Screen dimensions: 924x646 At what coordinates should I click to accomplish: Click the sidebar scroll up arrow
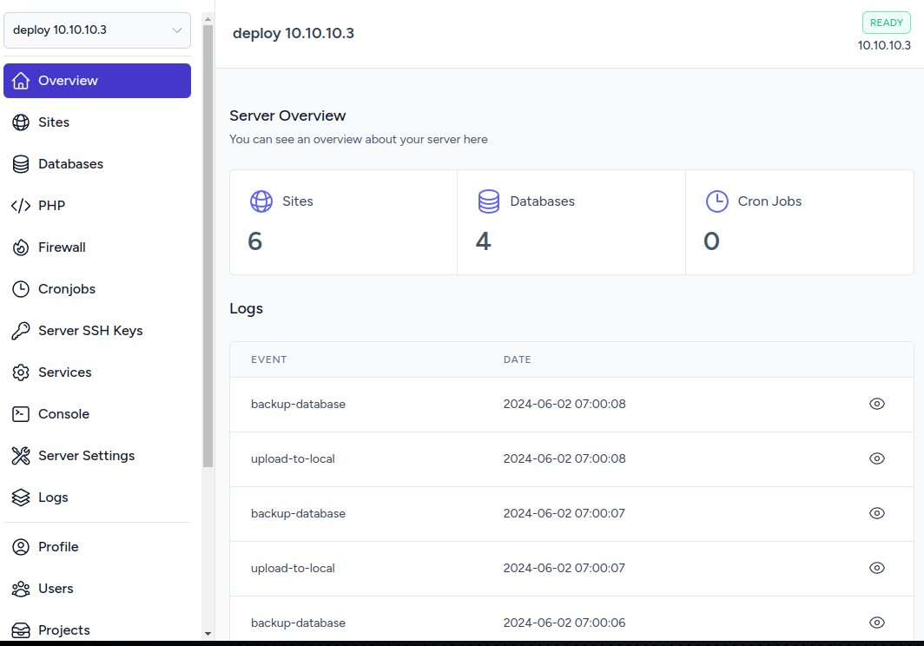pyautogui.click(x=208, y=19)
